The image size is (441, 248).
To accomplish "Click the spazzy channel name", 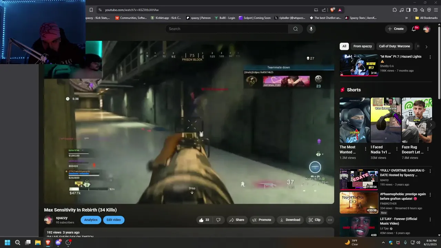I will [62, 218].
